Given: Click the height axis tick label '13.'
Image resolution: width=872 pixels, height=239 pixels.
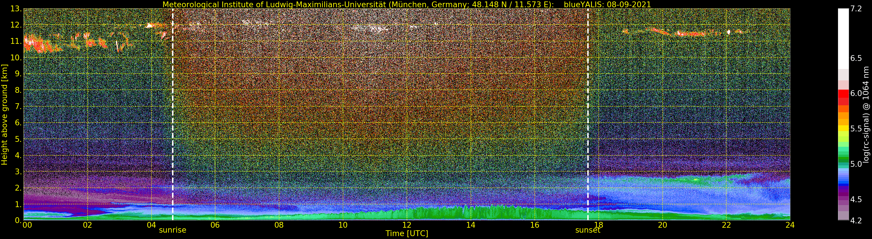Looking at the screenshot, I should coord(16,9).
